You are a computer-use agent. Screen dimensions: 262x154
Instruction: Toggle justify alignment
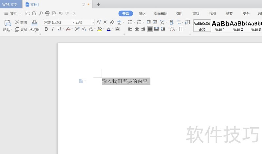click(150, 29)
